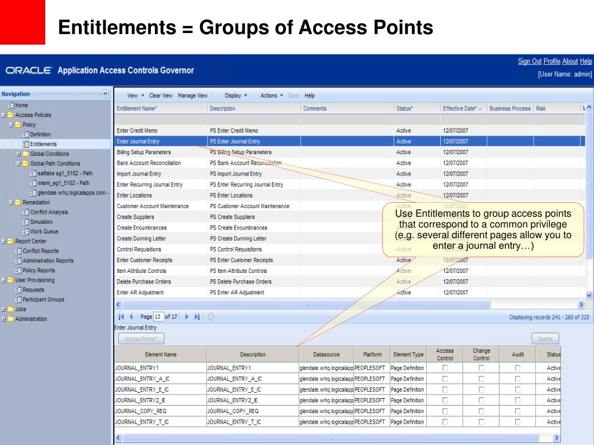Click the Home page icon in navigation
Image resolution: width=594 pixels, height=445 pixels.
click(x=11, y=105)
